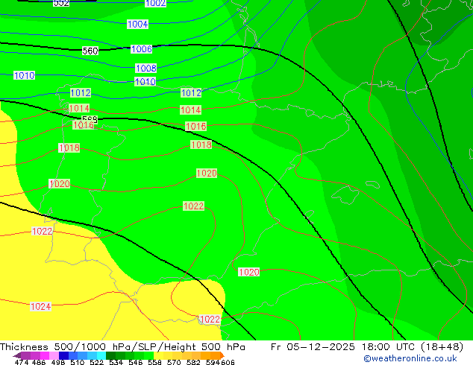Click the 552 height contour label
The image size is (473, 365).
tap(61, 3)
